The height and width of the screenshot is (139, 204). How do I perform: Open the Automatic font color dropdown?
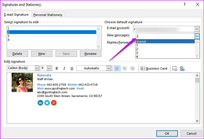(109, 68)
